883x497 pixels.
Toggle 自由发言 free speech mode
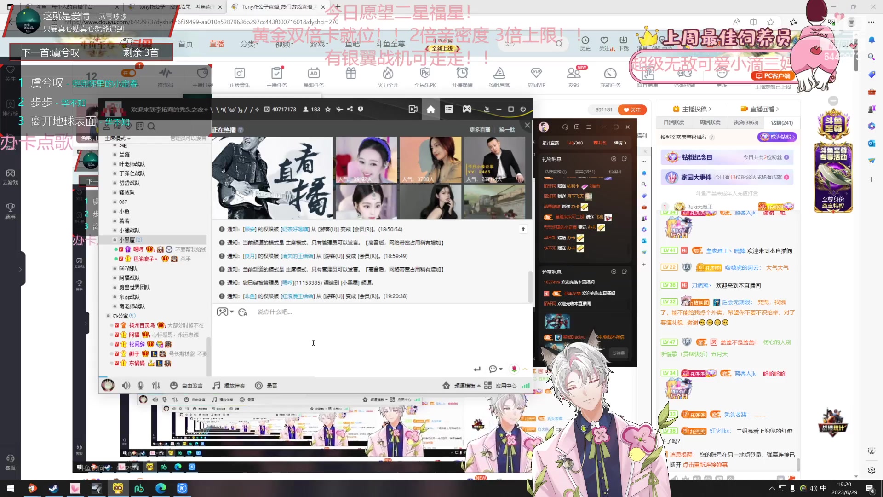point(186,386)
